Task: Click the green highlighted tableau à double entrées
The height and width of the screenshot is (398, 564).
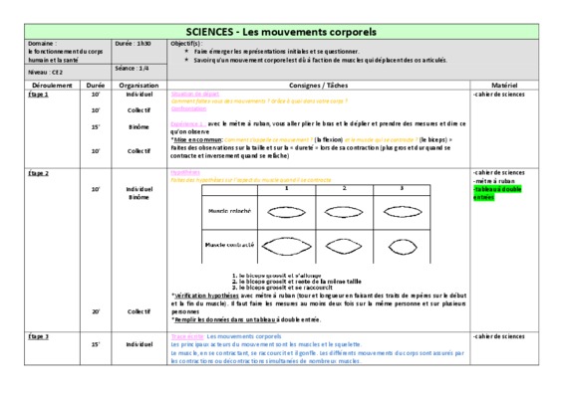Action: tap(497, 193)
